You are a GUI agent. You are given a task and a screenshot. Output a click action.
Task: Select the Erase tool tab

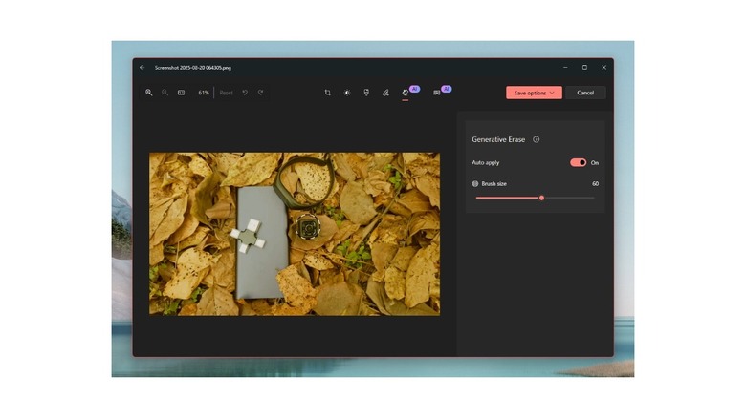(x=406, y=93)
